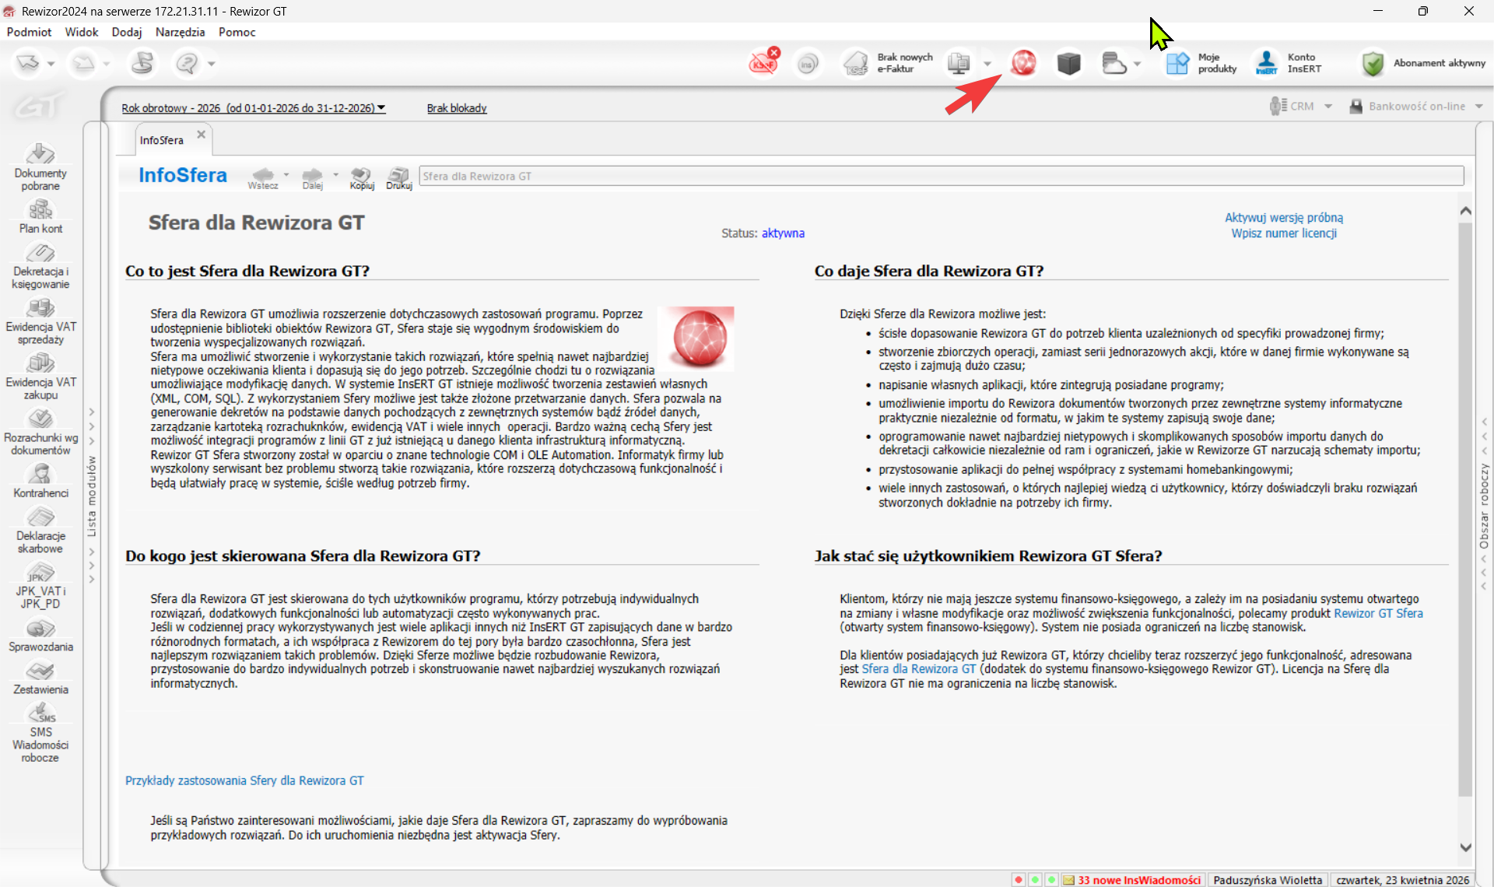The image size is (1494, 887).
Task: Expand the Lista modułów side panel
Action: tap(92, 496)
